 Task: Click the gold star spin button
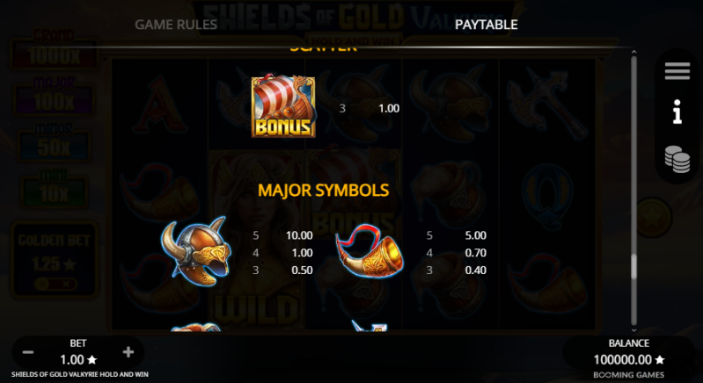(654, 218)
